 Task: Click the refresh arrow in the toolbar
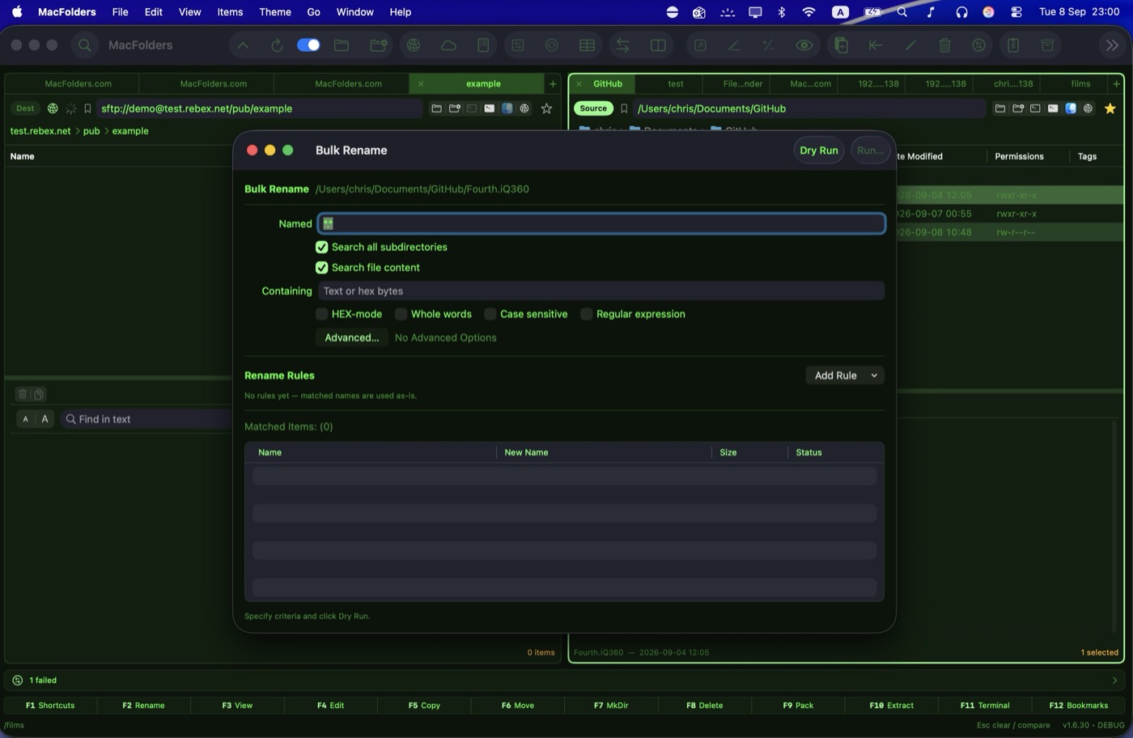[277, 45]
